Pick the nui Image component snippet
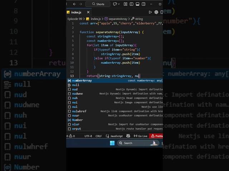This screenshot has height=171, width=229. [x=115, y=102]
